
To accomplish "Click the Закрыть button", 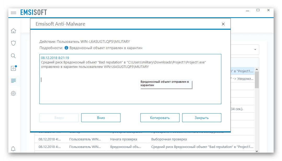I will (x=202, y=118).
